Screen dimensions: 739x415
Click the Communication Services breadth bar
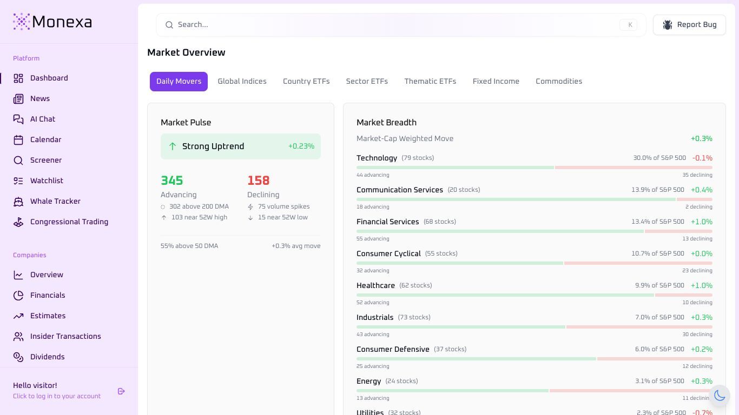pos(535,199)
